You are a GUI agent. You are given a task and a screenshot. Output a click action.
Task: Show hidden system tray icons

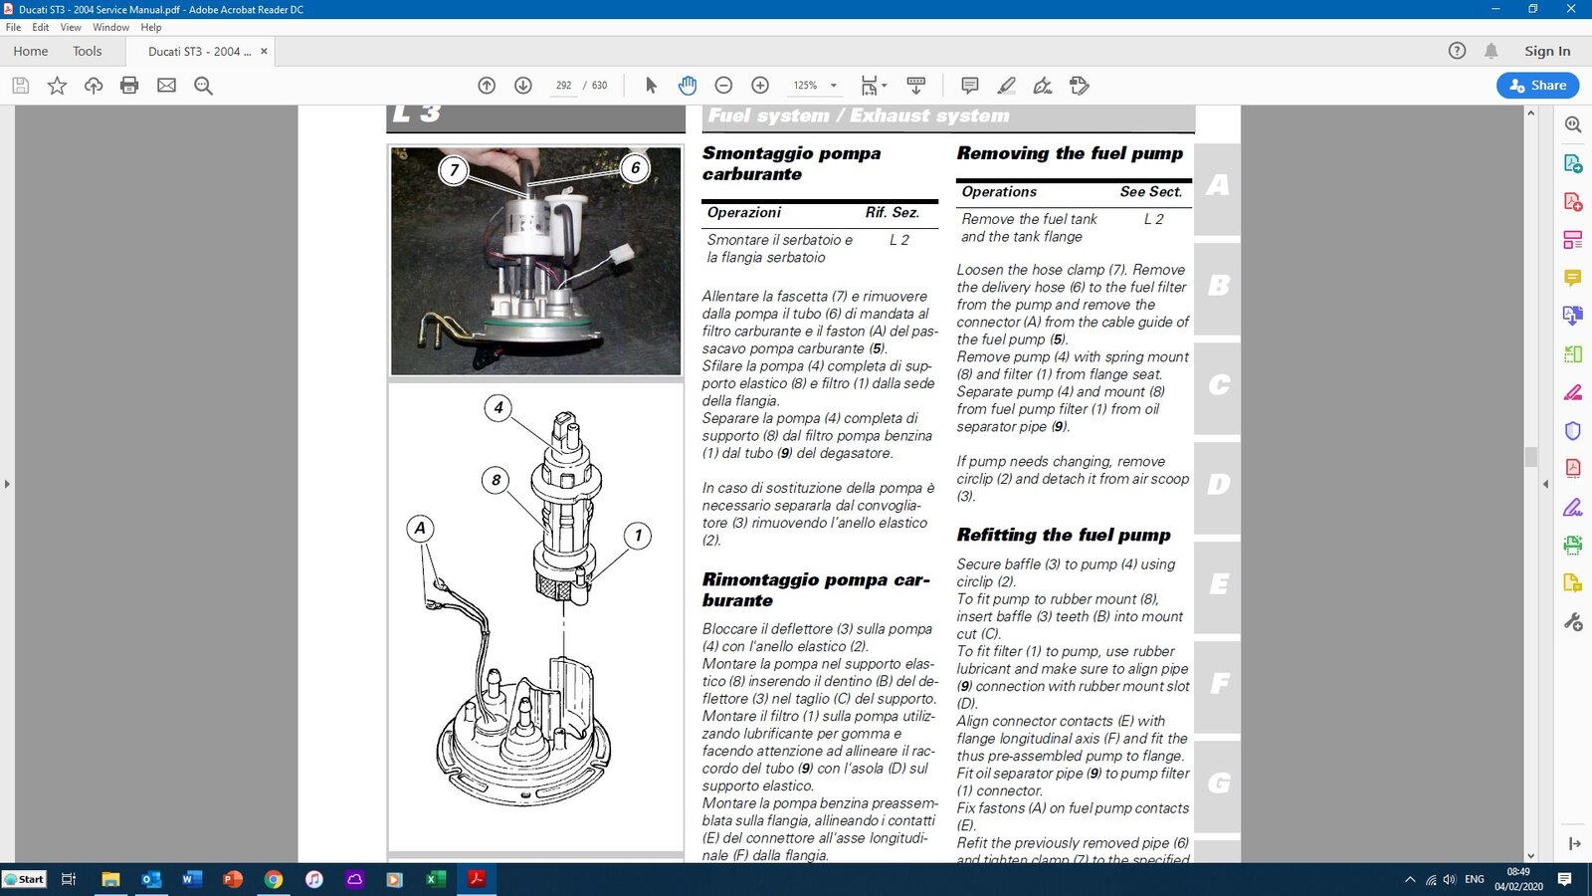click(1409, 879)
